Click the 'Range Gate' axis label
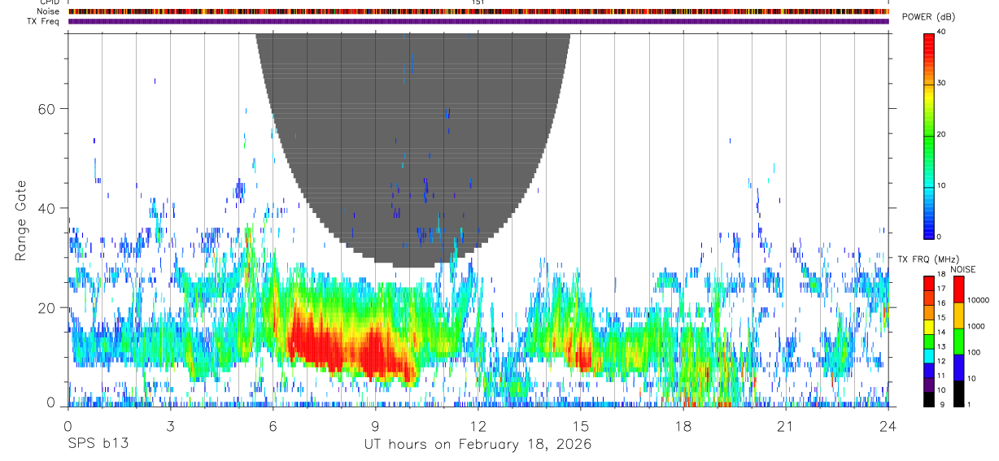 22,220
